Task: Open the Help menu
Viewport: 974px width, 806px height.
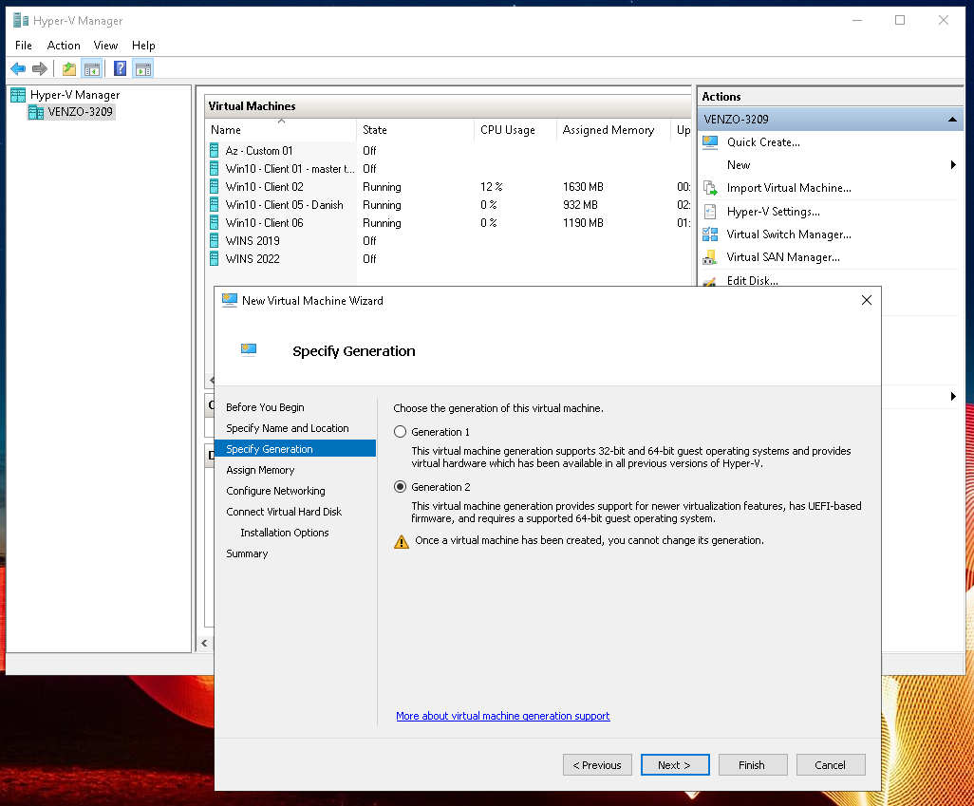Action: tap(143, 46)
